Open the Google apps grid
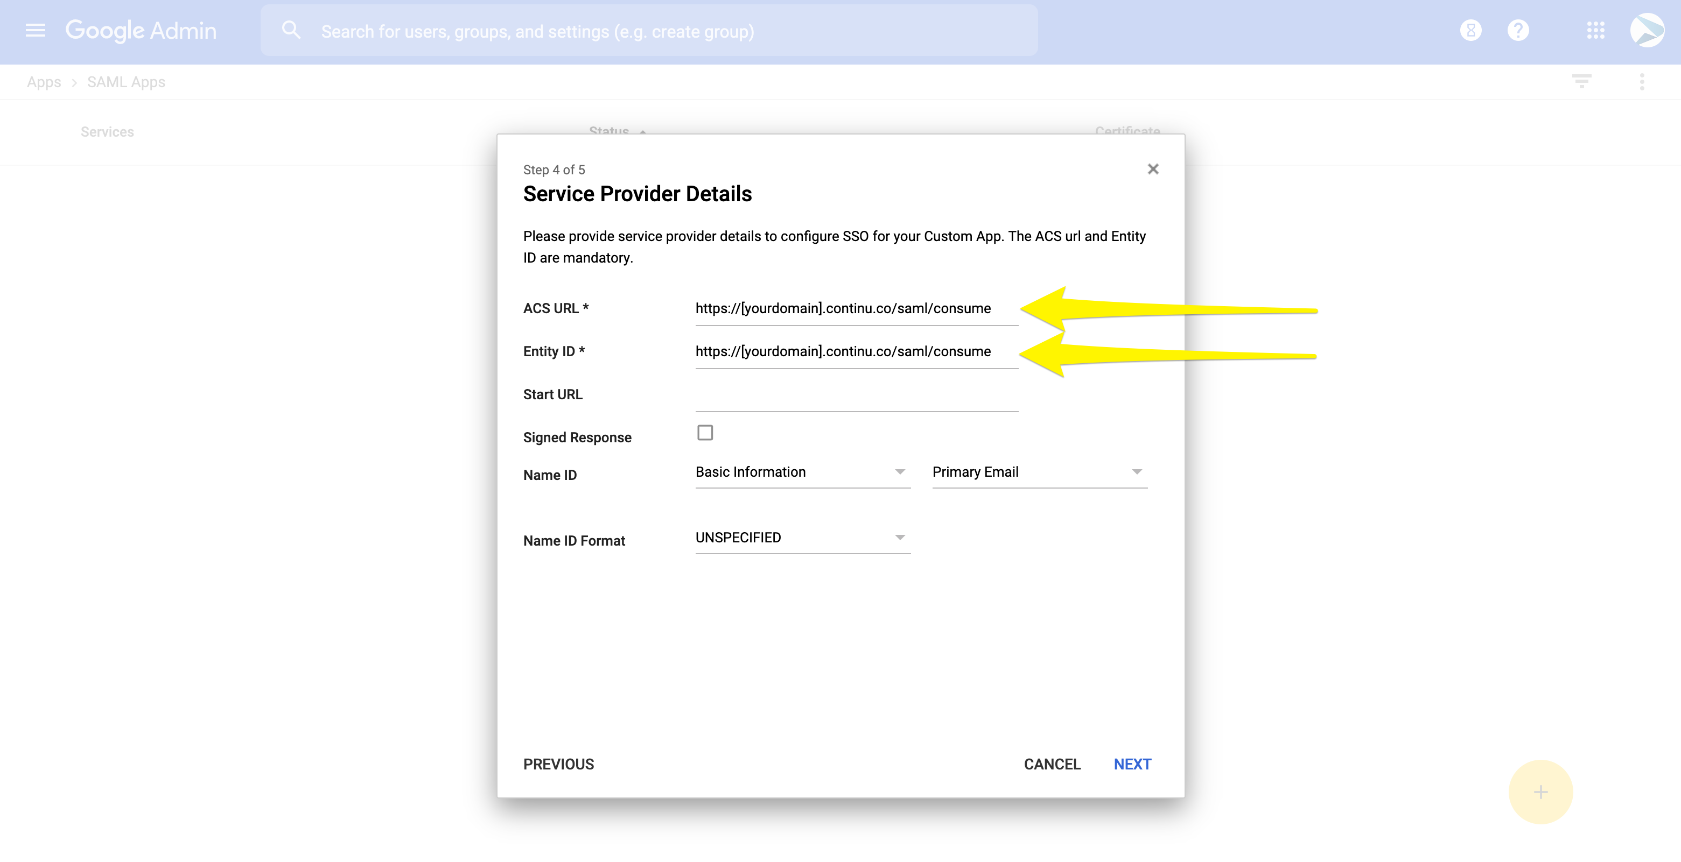1681x862 pixels. (1595, 31)
